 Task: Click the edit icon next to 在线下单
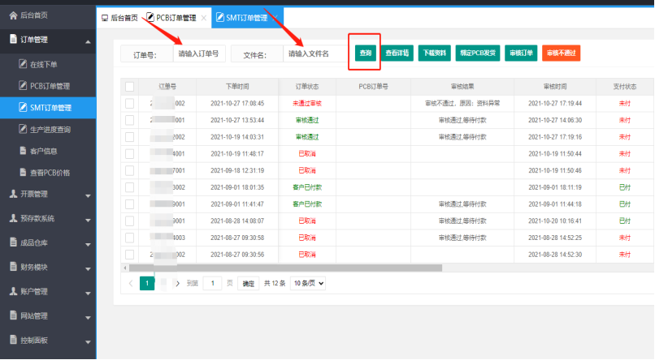(x=23, y=63)
